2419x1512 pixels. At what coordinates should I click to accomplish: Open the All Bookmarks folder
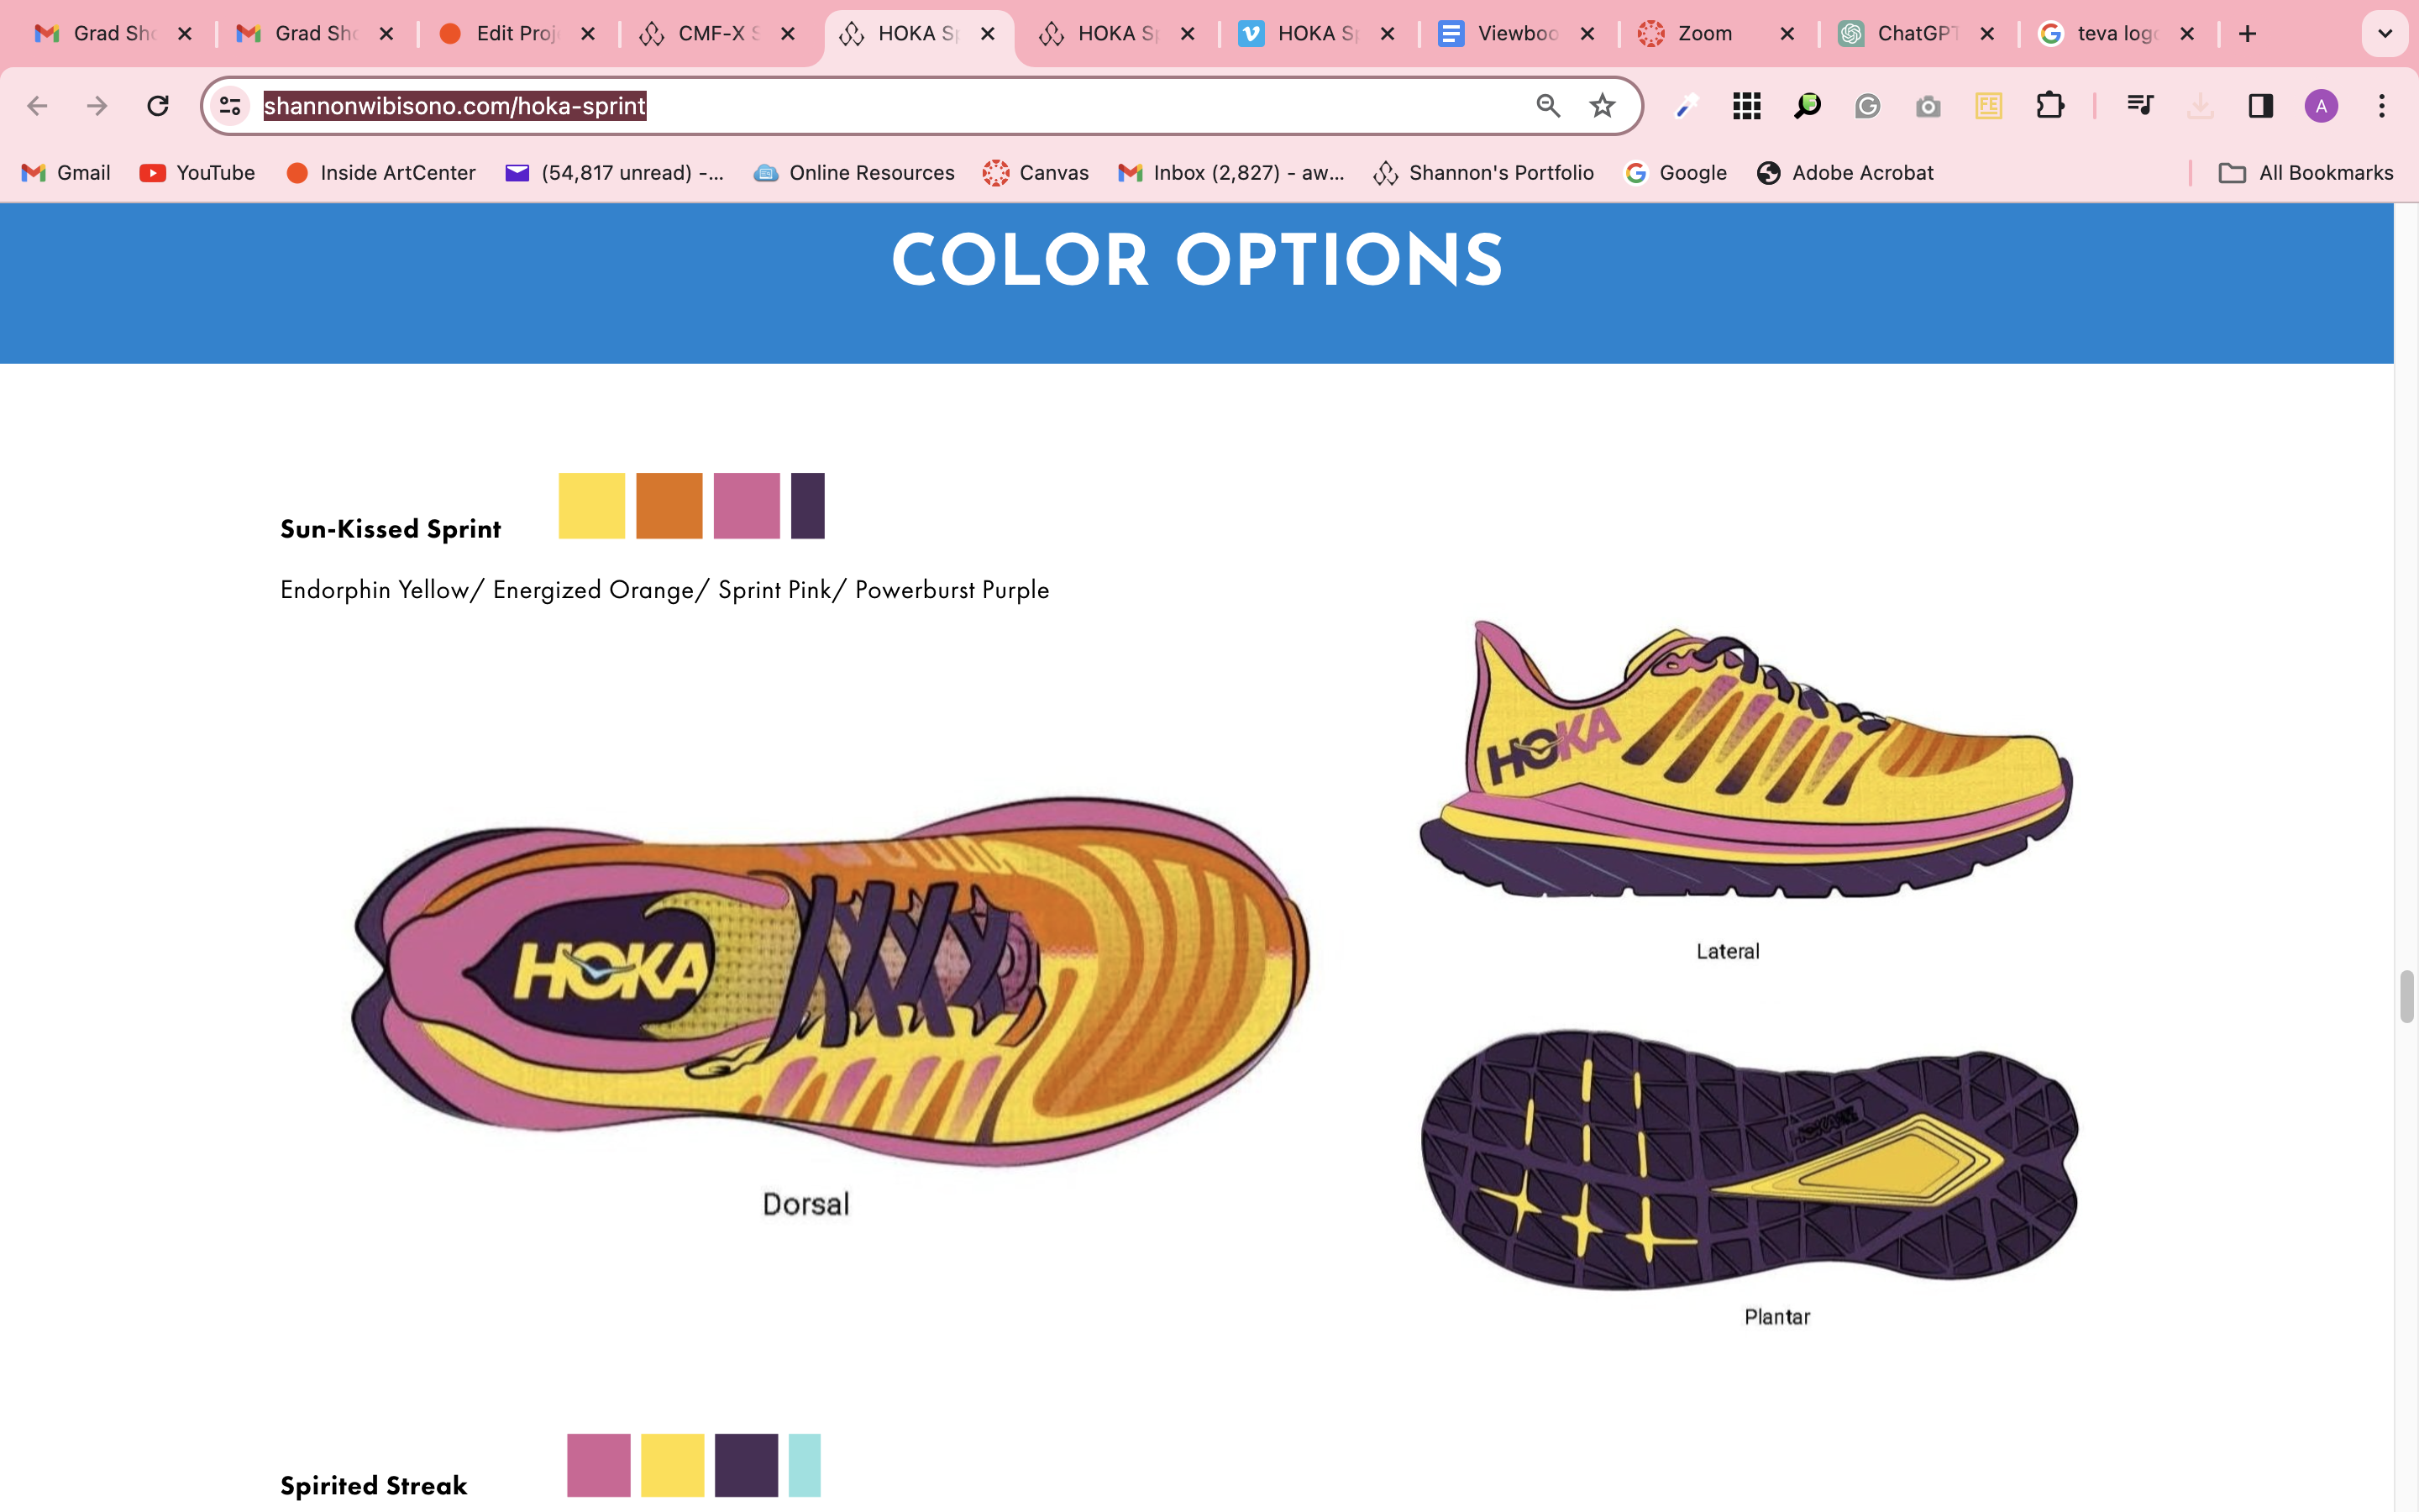tap(2306, 173)
